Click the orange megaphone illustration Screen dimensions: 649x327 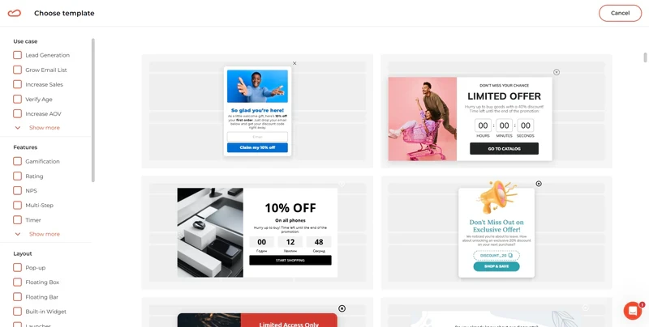[496, 196]
